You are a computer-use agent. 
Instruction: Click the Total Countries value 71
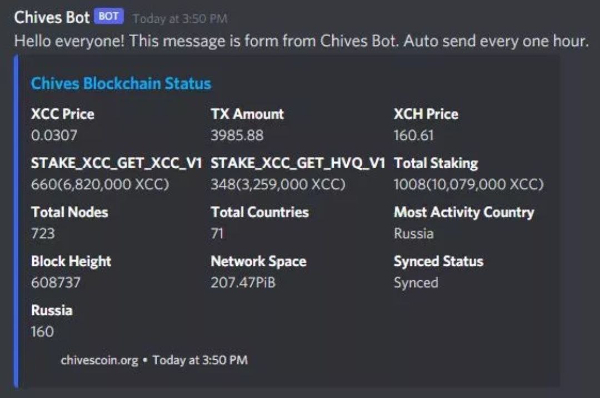coord(217,233)
